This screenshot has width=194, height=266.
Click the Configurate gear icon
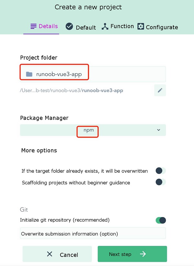click(x=141, y=27)
